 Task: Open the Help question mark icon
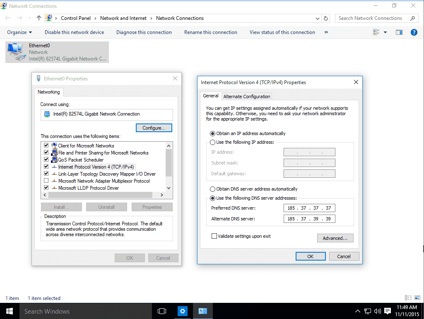pos(413,32)
